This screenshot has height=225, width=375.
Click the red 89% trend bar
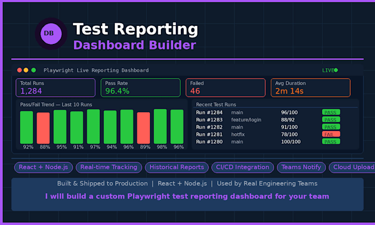click(x=143, y=128)
